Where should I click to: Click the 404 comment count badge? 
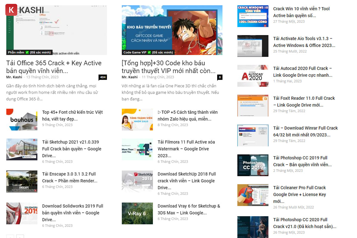[x=103, y=77]
